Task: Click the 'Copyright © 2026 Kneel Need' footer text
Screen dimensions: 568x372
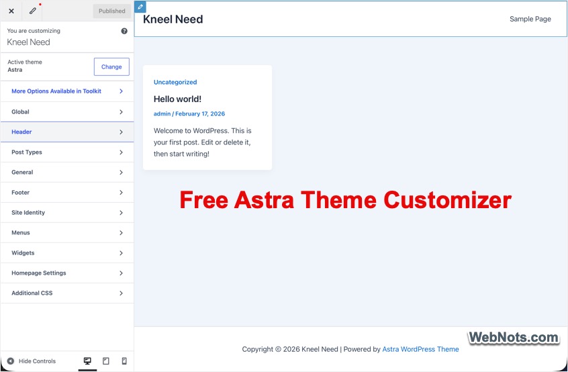Action: click(290, 350)
